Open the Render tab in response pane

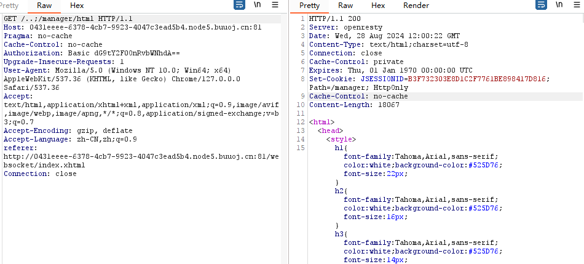416,6
